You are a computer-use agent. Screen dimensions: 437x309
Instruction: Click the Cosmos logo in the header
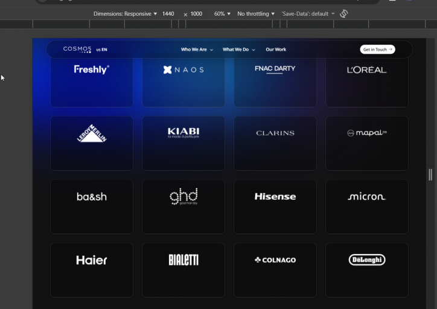point(77,49)
